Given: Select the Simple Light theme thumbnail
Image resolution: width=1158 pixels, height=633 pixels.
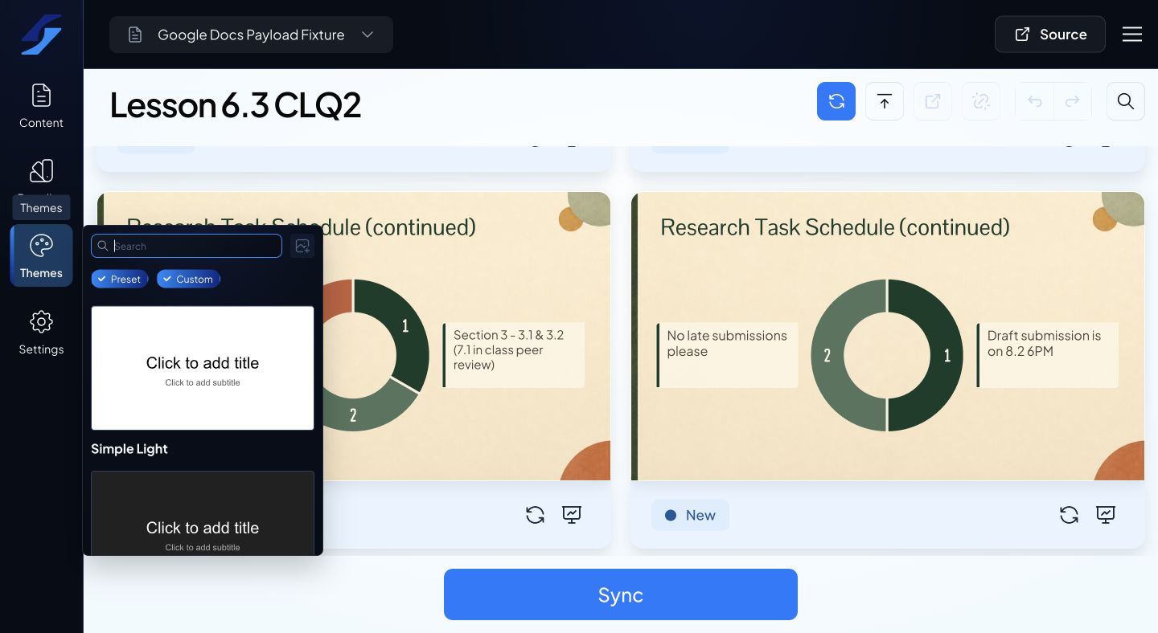Looking at the screenshot, I should (x=203, y=368).
